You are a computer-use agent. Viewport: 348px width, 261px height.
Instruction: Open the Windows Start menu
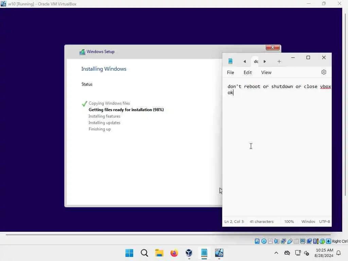click(129, 253)
